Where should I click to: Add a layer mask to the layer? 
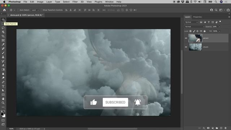pyautogui.click(x=208, y=128)
